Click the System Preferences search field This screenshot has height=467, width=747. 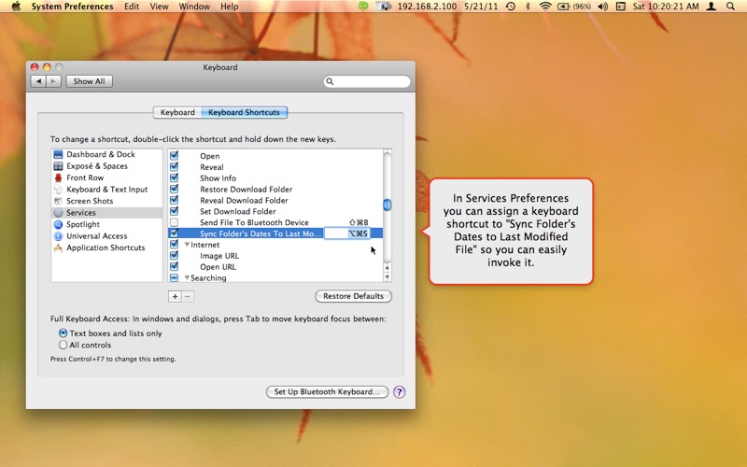[x=367, y=81]
